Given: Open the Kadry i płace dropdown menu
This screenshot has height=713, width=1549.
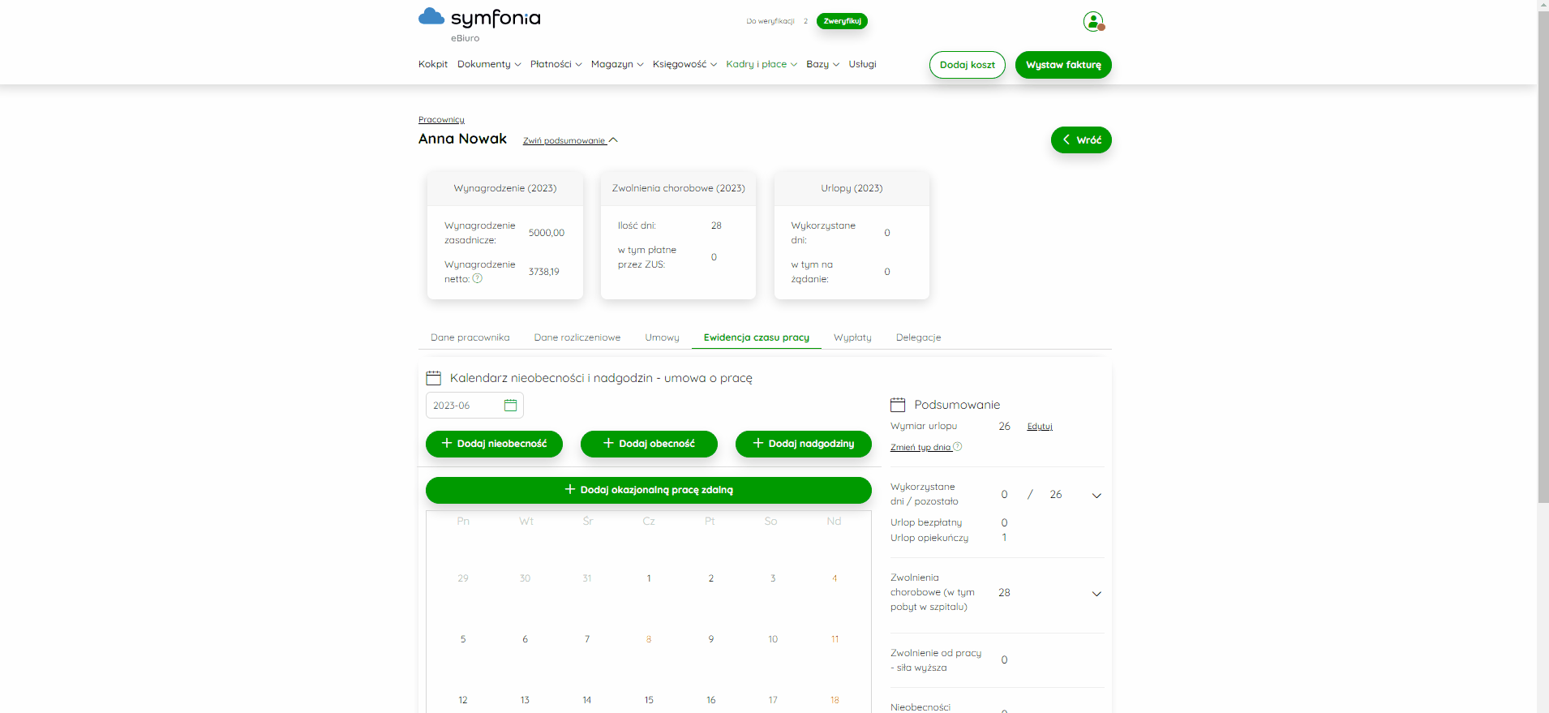Looking at the screenshot, I should click(x=762, y=64).
